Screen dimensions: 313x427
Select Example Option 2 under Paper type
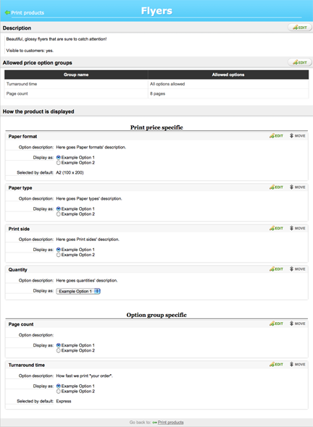59,214
